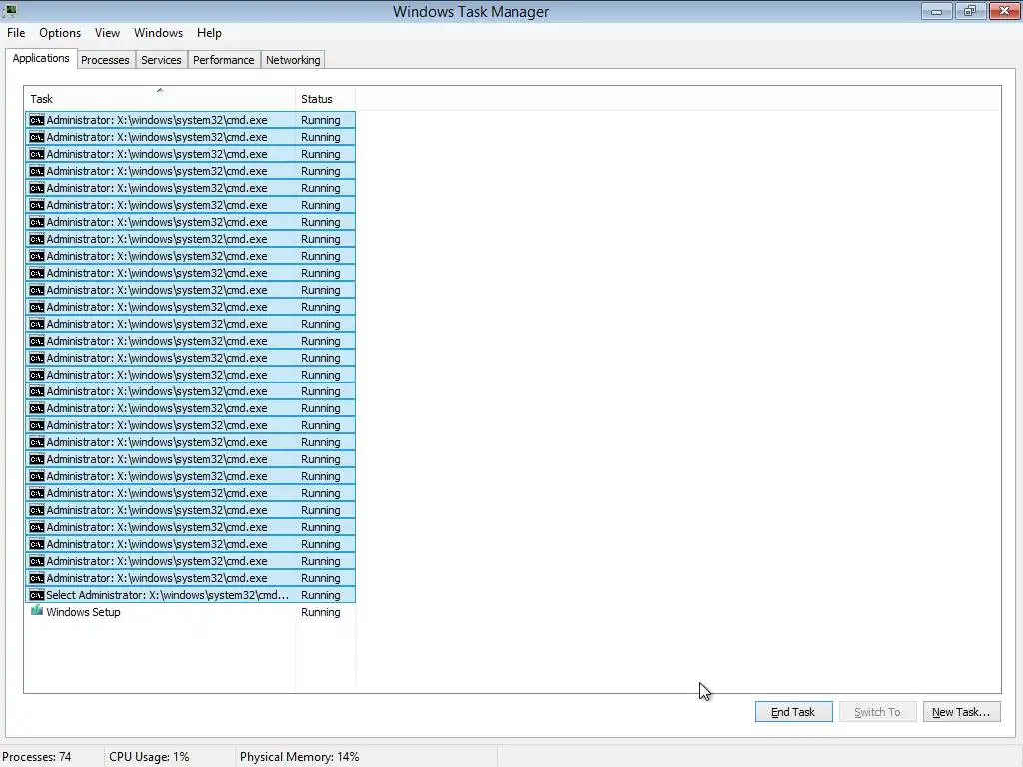
Task: Switch to the Networking tab
Action: 293,60
